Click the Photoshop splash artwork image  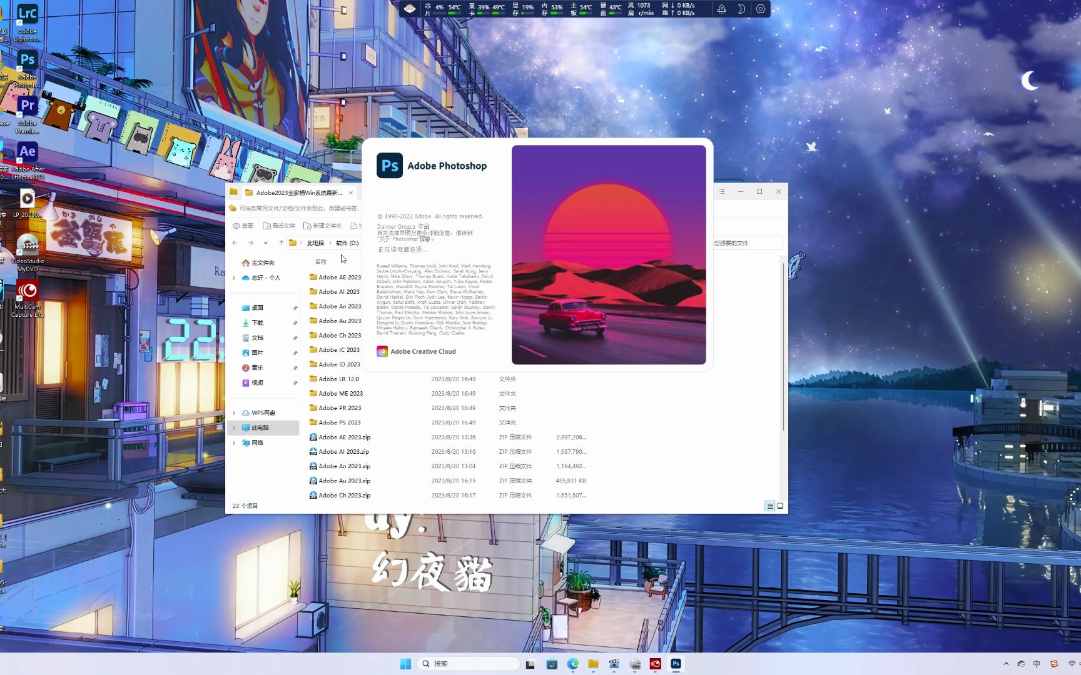[609, 255]
